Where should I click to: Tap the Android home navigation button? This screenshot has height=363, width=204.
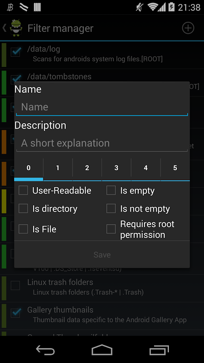(x=102, y=350)
